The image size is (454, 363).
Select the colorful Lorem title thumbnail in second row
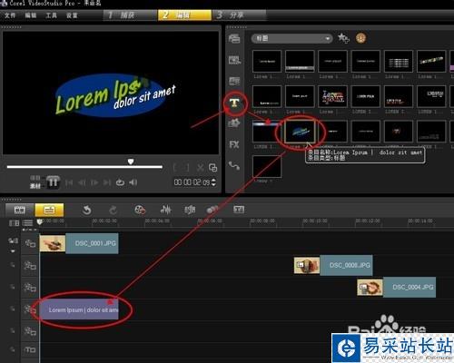click(x=332, y=96)
